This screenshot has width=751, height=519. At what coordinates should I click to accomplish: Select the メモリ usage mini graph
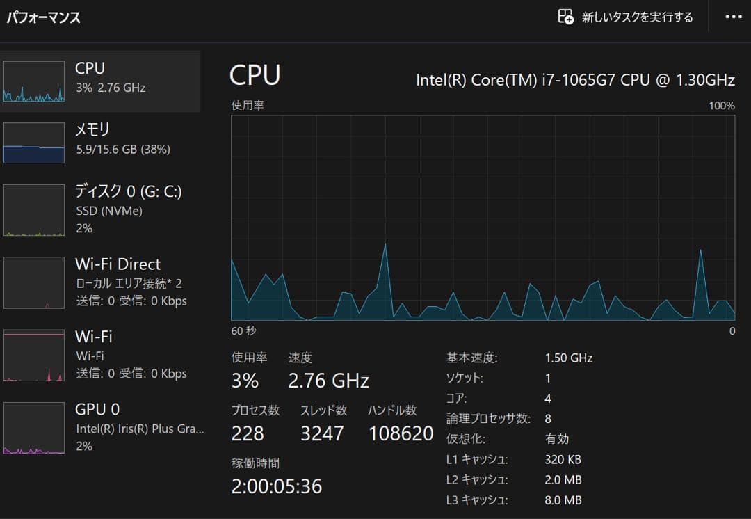click(x=34, y=143)
